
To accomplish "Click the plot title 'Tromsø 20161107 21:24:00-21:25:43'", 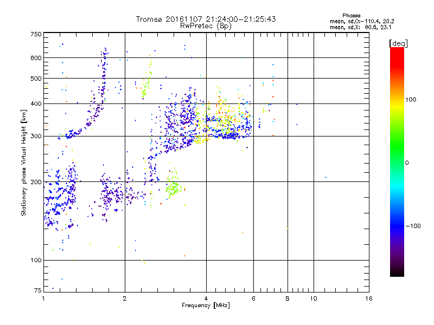I will click(206, 19).
